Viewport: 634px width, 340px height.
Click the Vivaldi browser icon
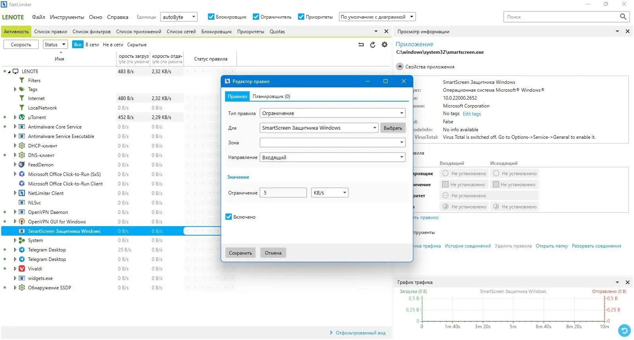22,269
